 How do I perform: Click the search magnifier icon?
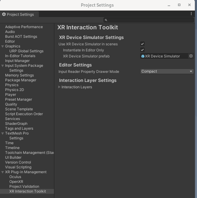106,20
